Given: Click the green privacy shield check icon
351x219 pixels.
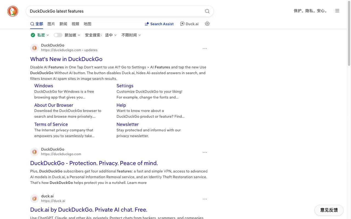Looking at the screenshot, I should pyautogui.click(x=33, y=35).
